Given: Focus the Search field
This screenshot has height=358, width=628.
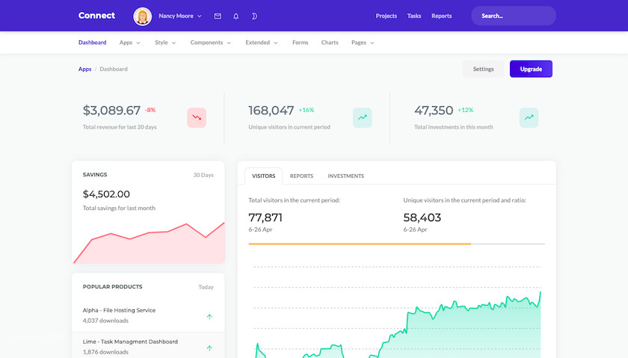Looking at the screenshot, I should click(x=514, y=16).
